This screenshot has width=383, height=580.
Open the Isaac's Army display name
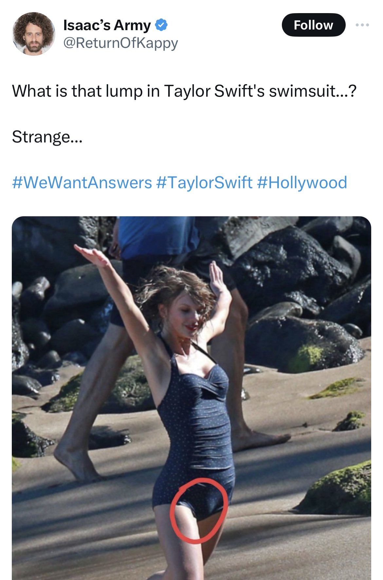[107, 25]
